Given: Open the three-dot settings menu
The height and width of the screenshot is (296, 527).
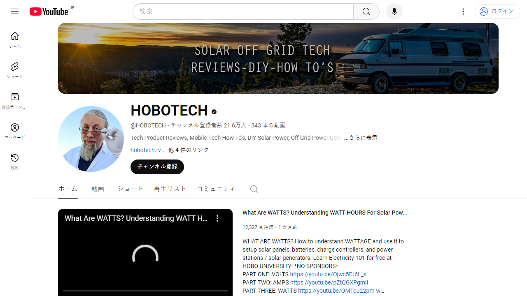Looking at the screenshot, I should [463, 12].
